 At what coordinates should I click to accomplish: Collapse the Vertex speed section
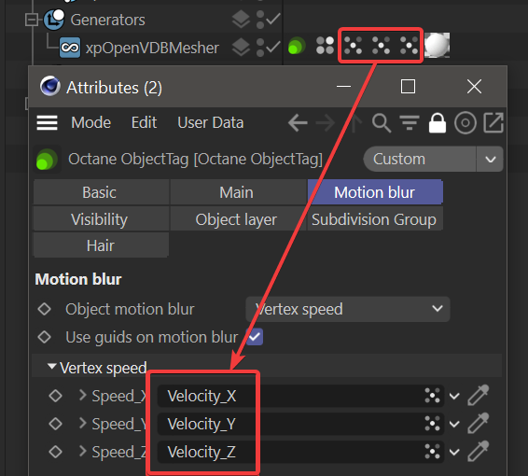(52, 367)
